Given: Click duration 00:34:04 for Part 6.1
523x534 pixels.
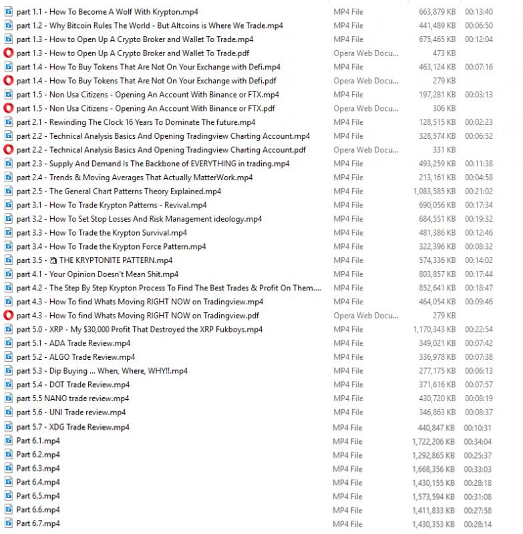Looking at the screenshot, I should (478, 442).
